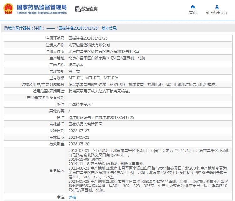
Task: Click the 生效日期 field label
Action: [57, 137]
